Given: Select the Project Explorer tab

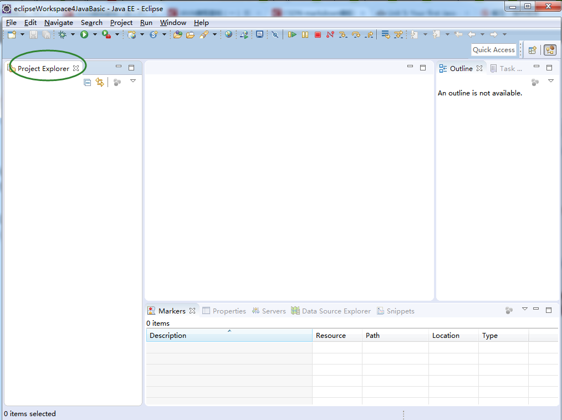Looking at the screenshot, I should (43, 68).
